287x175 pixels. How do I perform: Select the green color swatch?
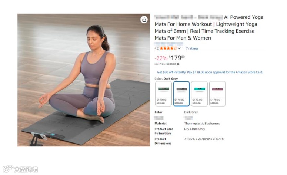(x=163, y=94)
